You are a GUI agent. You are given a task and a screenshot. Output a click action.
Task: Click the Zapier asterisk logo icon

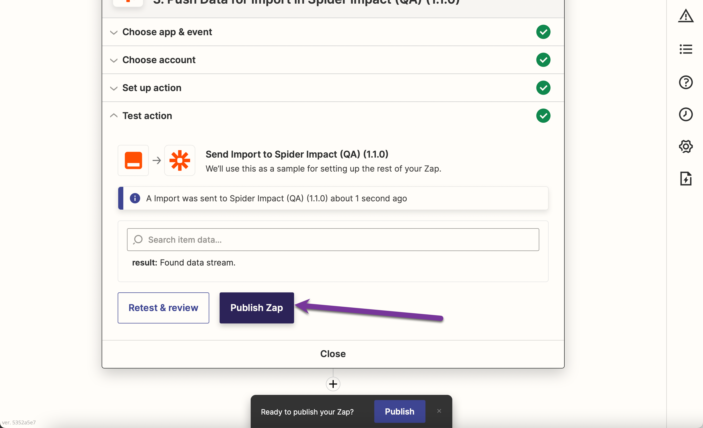tap(180, 160)
